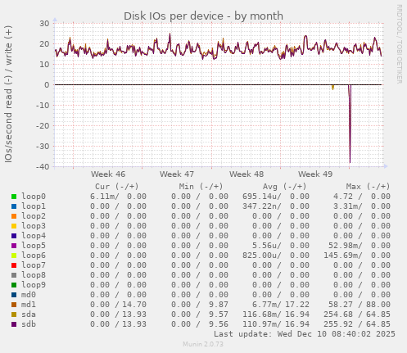The image size is (407, 353).
Task: Click the Week 48 axis label
Action: coord(246,174)
